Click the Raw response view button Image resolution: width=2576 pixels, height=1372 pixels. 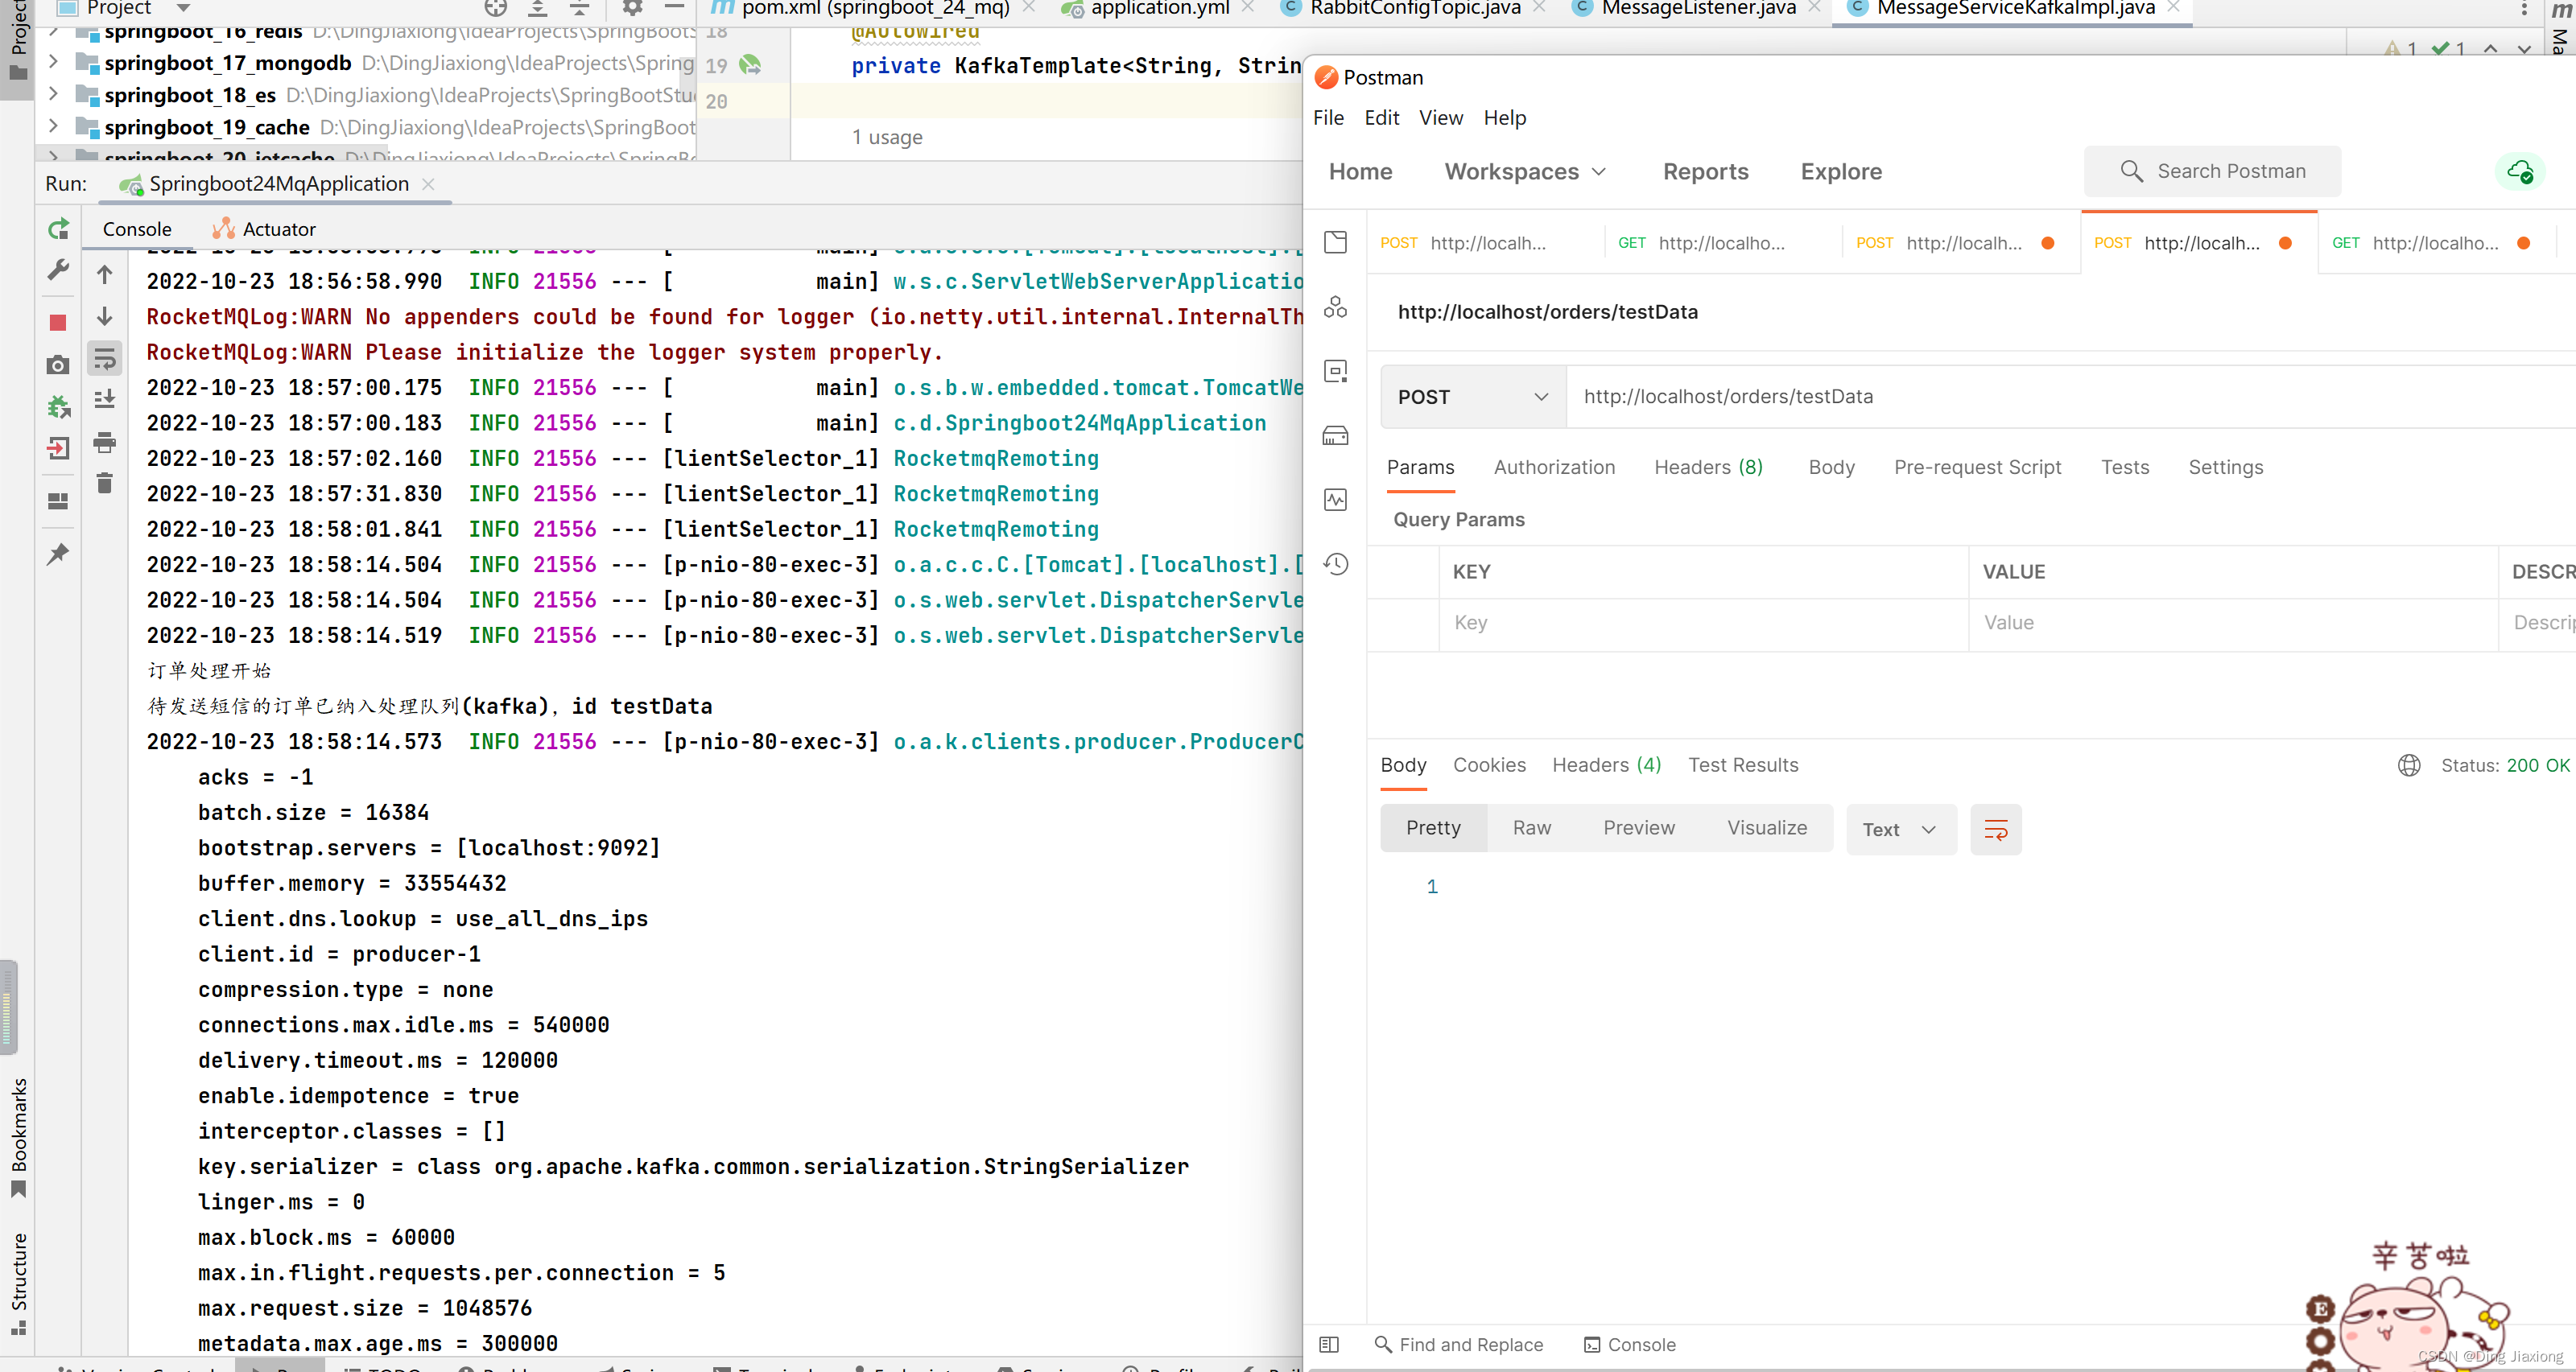coord(1531,827)
